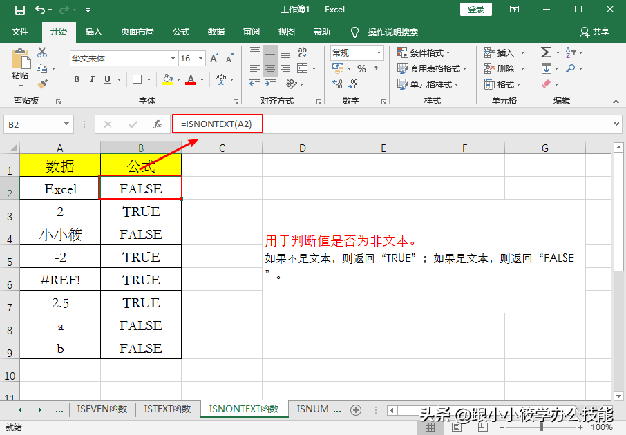Open 条件格式 conditional formatting menu
626x435 pixels.
(424, 52)
